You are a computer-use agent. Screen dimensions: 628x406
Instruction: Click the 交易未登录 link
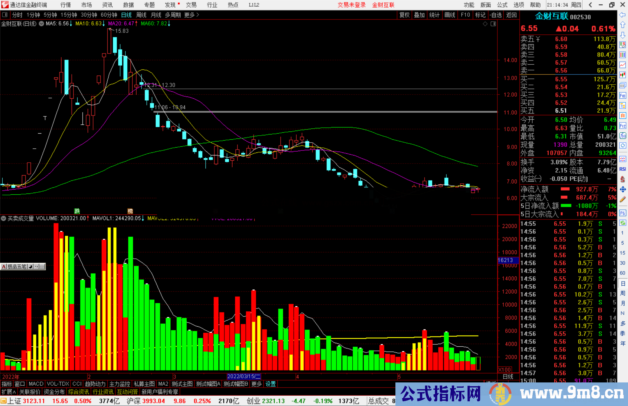(x=352, y=5)
